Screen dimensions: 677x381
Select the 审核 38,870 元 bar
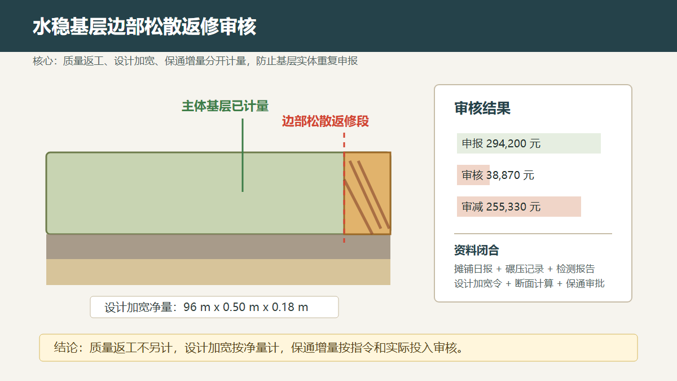pos(473,175)
